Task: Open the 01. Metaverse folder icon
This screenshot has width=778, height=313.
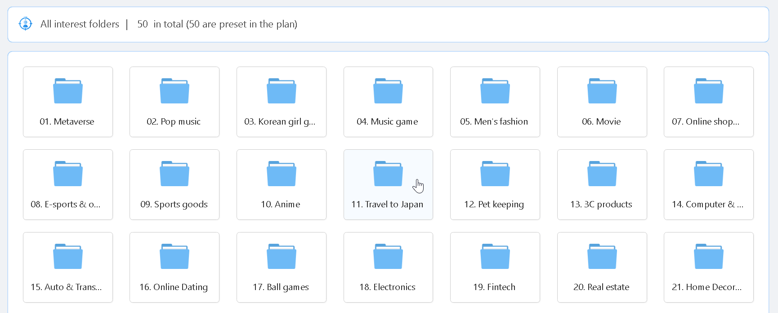Action: click(x=67, y=91)
